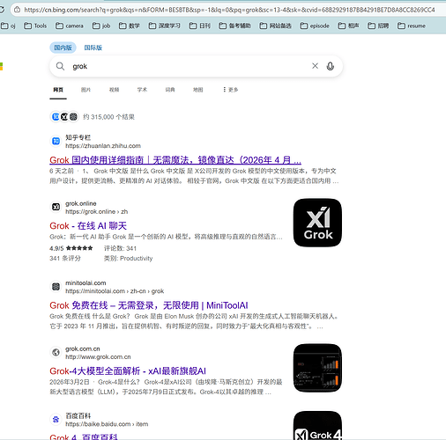
Task: Click the minitoolai.com site name
Action: pos(85,282)
